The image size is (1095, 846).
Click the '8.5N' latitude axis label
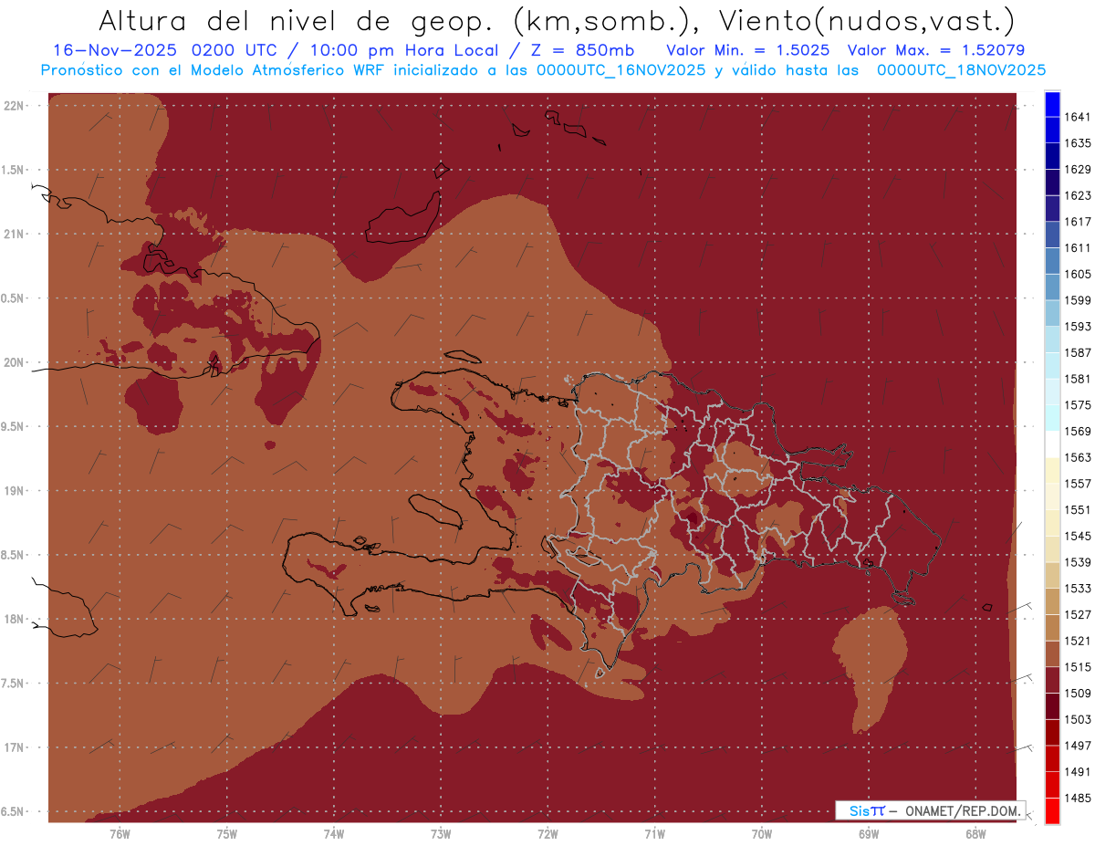click(x=14, y=555)
